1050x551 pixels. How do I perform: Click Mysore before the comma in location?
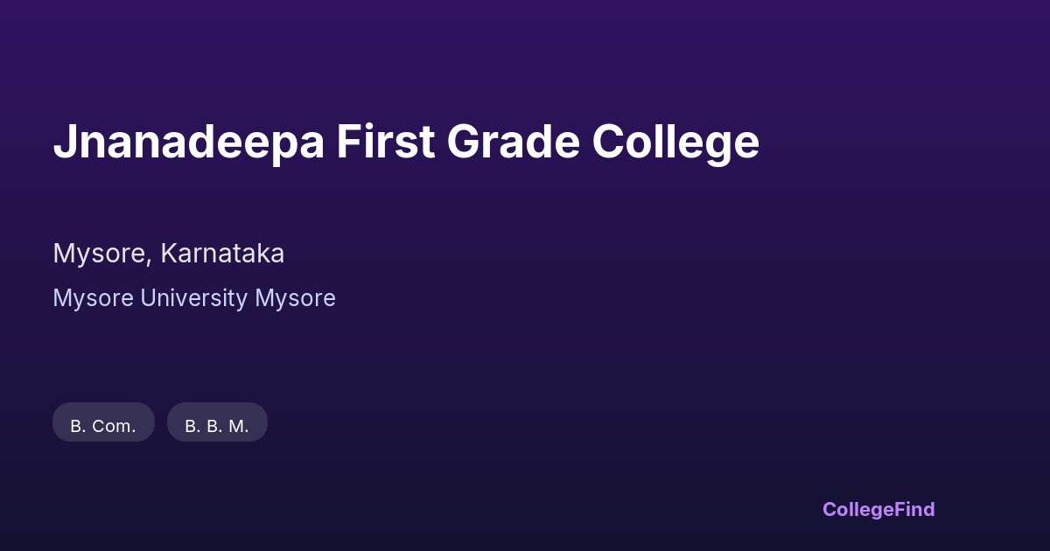pos(100,254)
